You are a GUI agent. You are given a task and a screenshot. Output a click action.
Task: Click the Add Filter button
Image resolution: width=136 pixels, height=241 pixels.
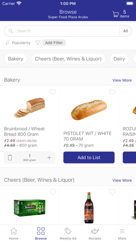pos(54,43)
